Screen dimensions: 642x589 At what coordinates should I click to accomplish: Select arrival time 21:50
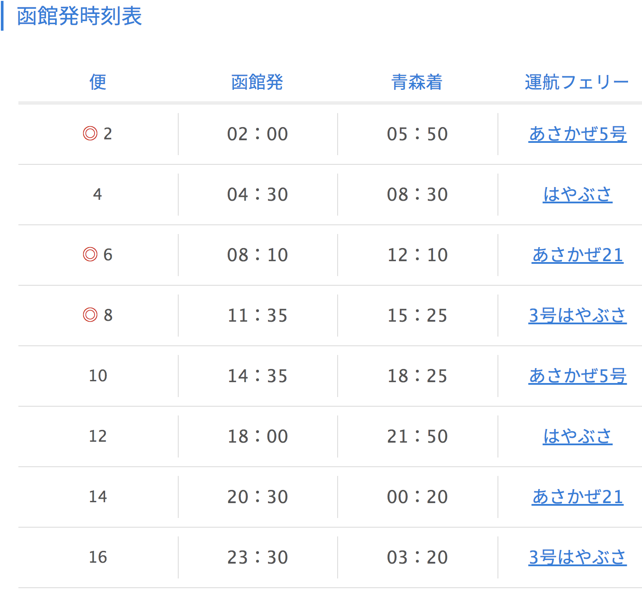point(417,436)
